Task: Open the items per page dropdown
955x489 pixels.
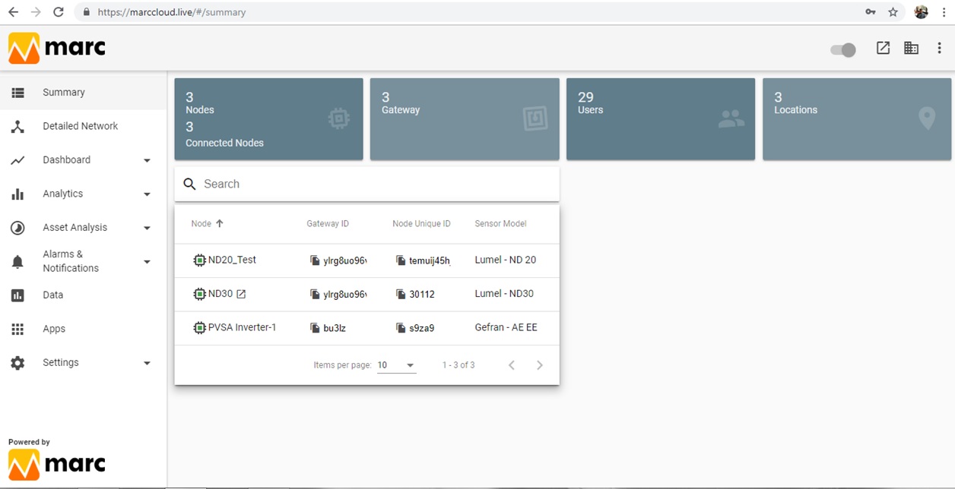Action: (396, 365)
